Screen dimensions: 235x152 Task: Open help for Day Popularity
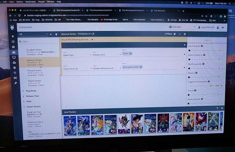[202, 46]
